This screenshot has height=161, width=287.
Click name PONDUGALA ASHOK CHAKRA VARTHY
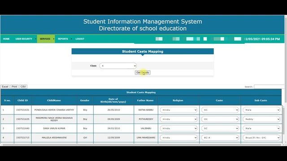point(54,110)
